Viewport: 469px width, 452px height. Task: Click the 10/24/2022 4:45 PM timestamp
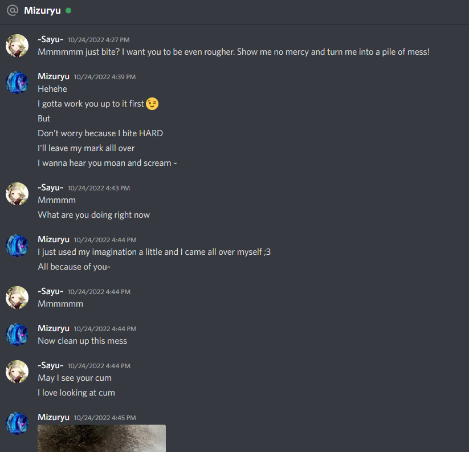click(105, 418)
